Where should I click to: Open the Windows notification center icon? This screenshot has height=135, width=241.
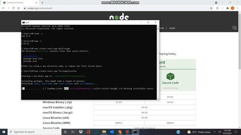pyautogui.click(x=236, y=132)
